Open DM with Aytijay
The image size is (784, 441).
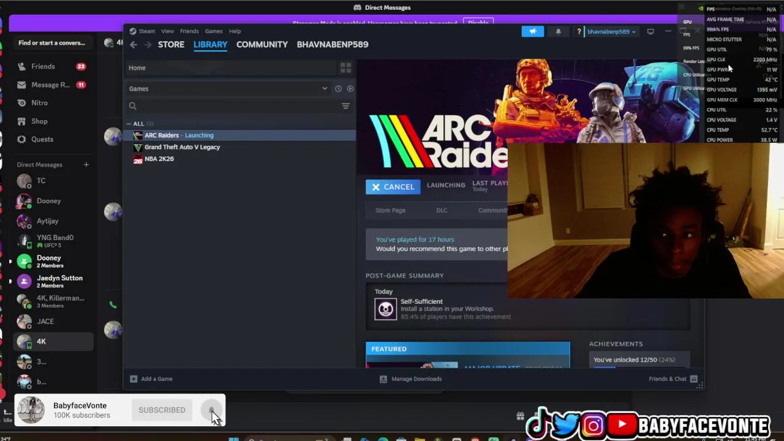(53, 221)
